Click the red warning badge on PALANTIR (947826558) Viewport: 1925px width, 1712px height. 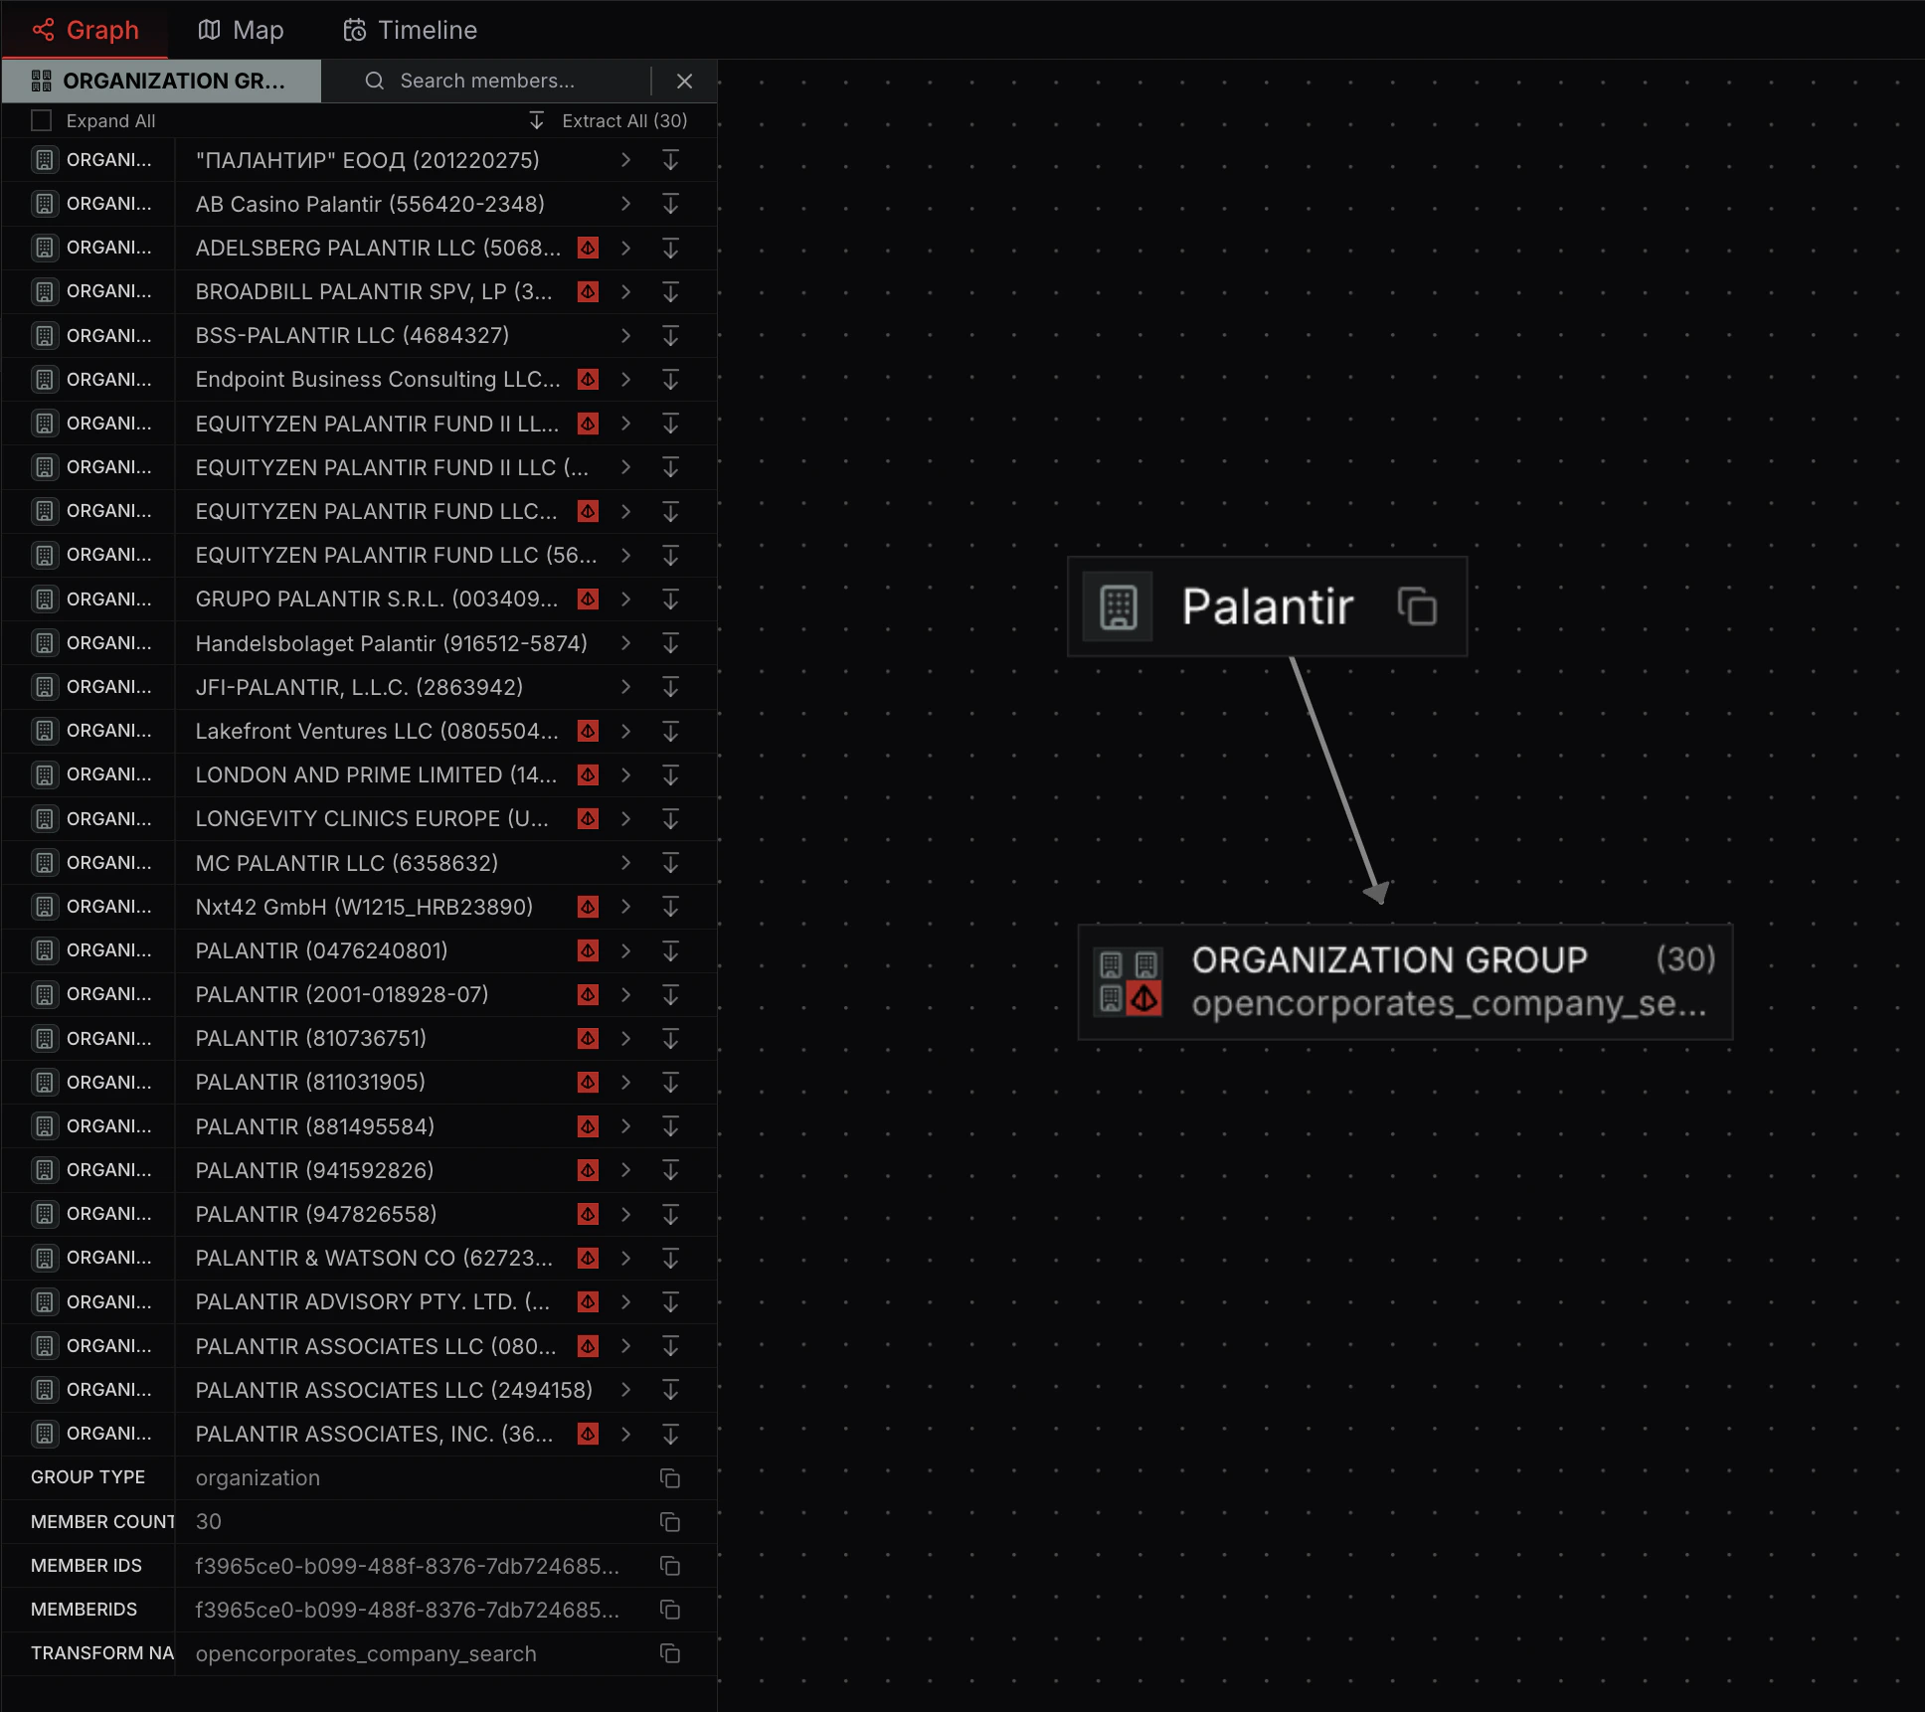tap(589, 1213)
